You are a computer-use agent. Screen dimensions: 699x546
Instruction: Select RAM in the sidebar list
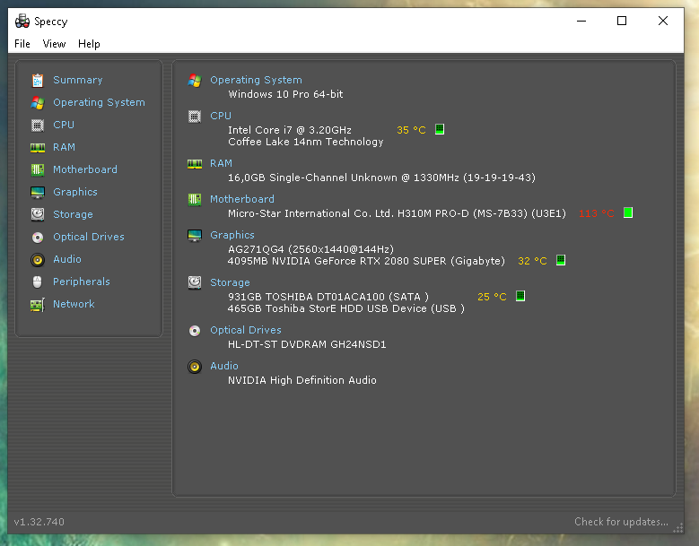(65, 147)
